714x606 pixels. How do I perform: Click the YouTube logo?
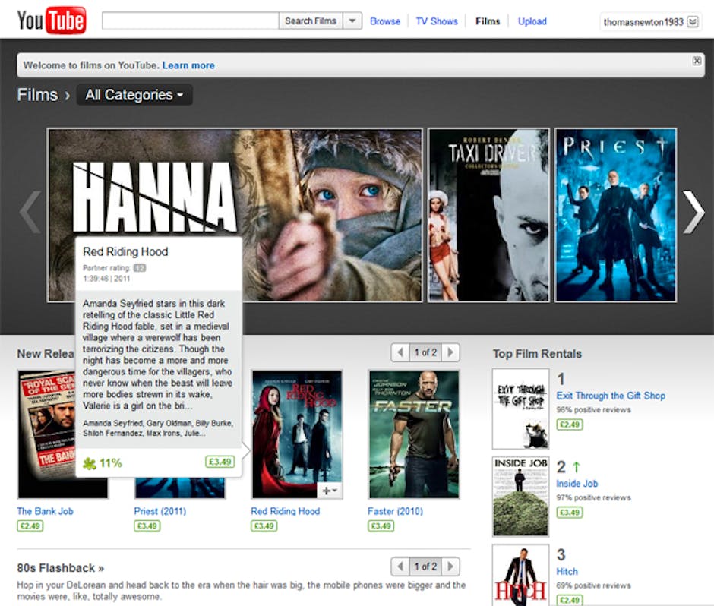pyautogui.click(x=50, y=19)
